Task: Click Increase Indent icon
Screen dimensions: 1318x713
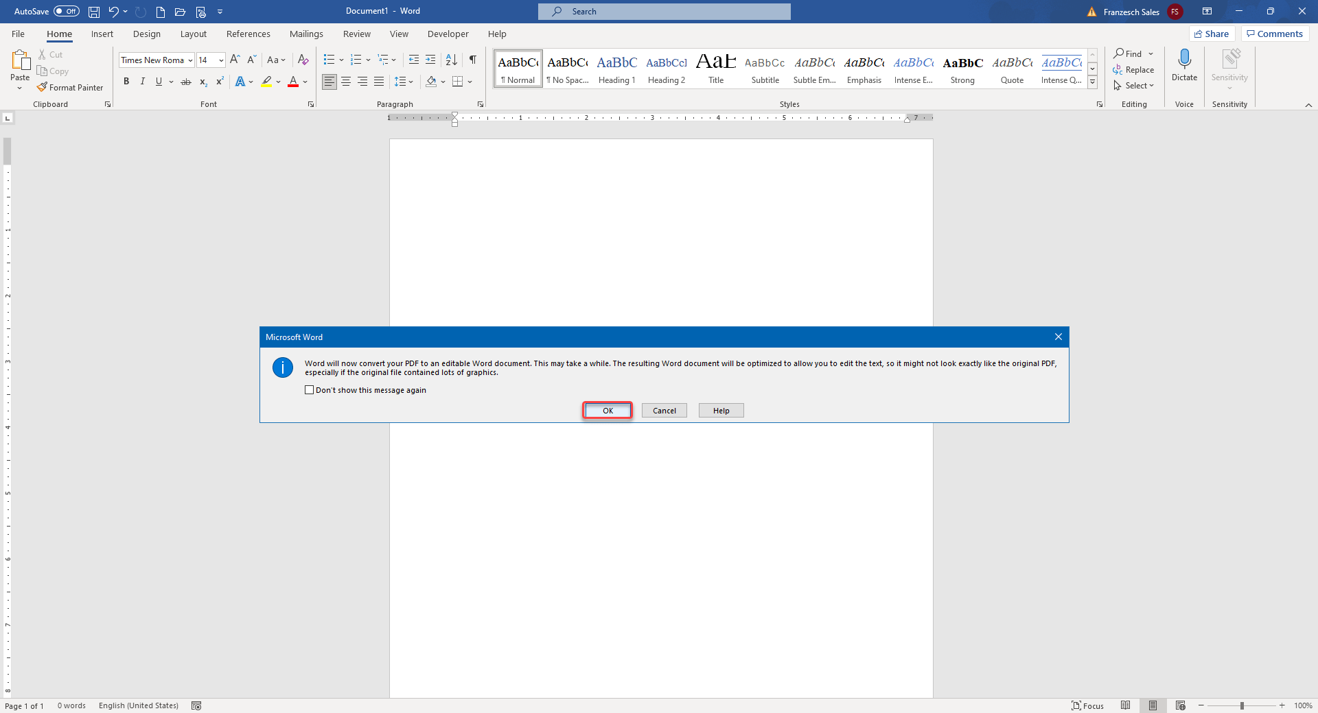Action: (x=430, y=60)
